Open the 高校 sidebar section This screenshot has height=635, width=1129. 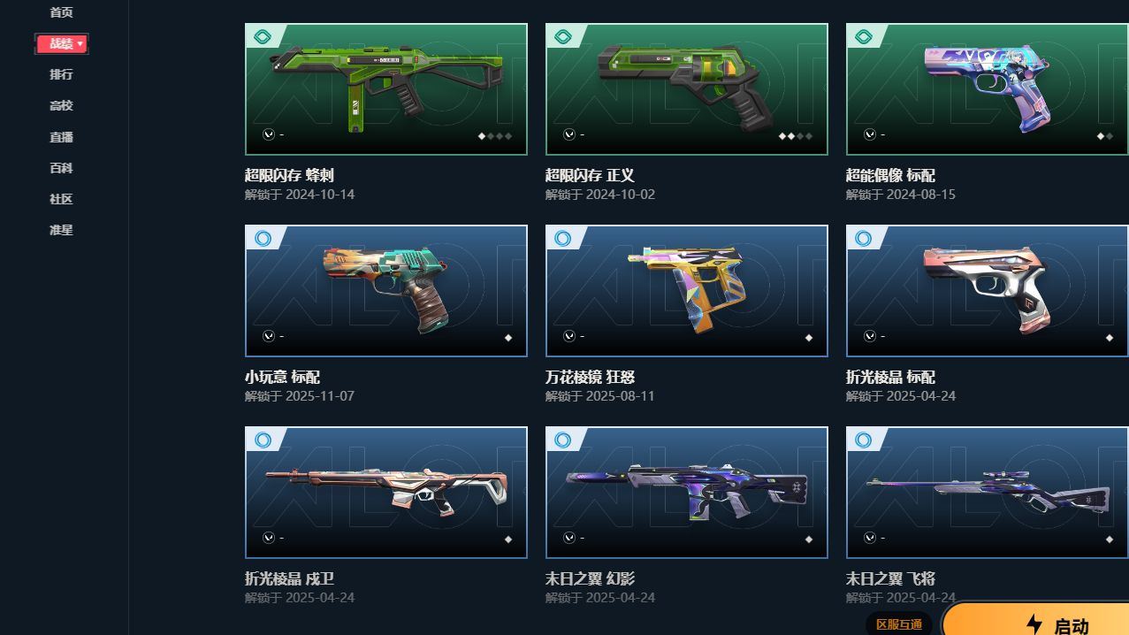pos(61,105)
